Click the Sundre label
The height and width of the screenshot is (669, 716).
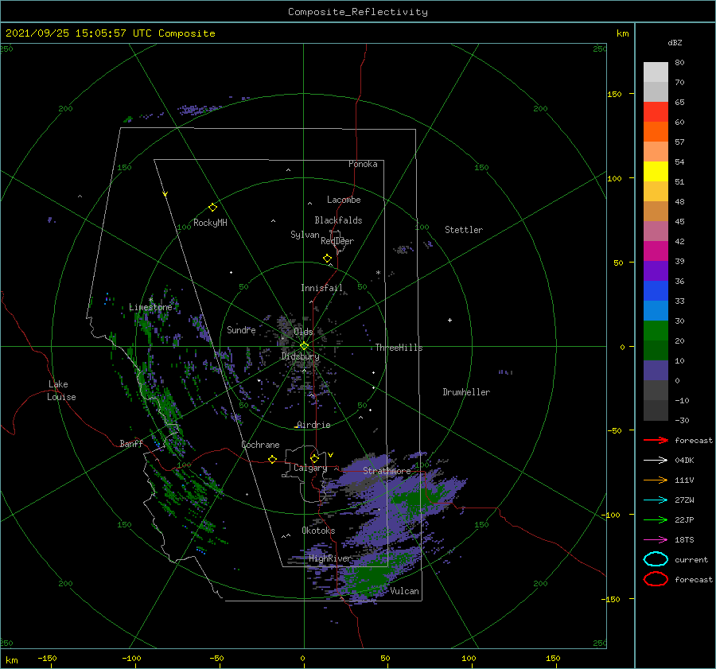[x=241, y=329]
